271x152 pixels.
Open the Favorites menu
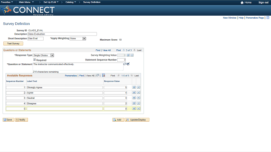coord(7,2)
